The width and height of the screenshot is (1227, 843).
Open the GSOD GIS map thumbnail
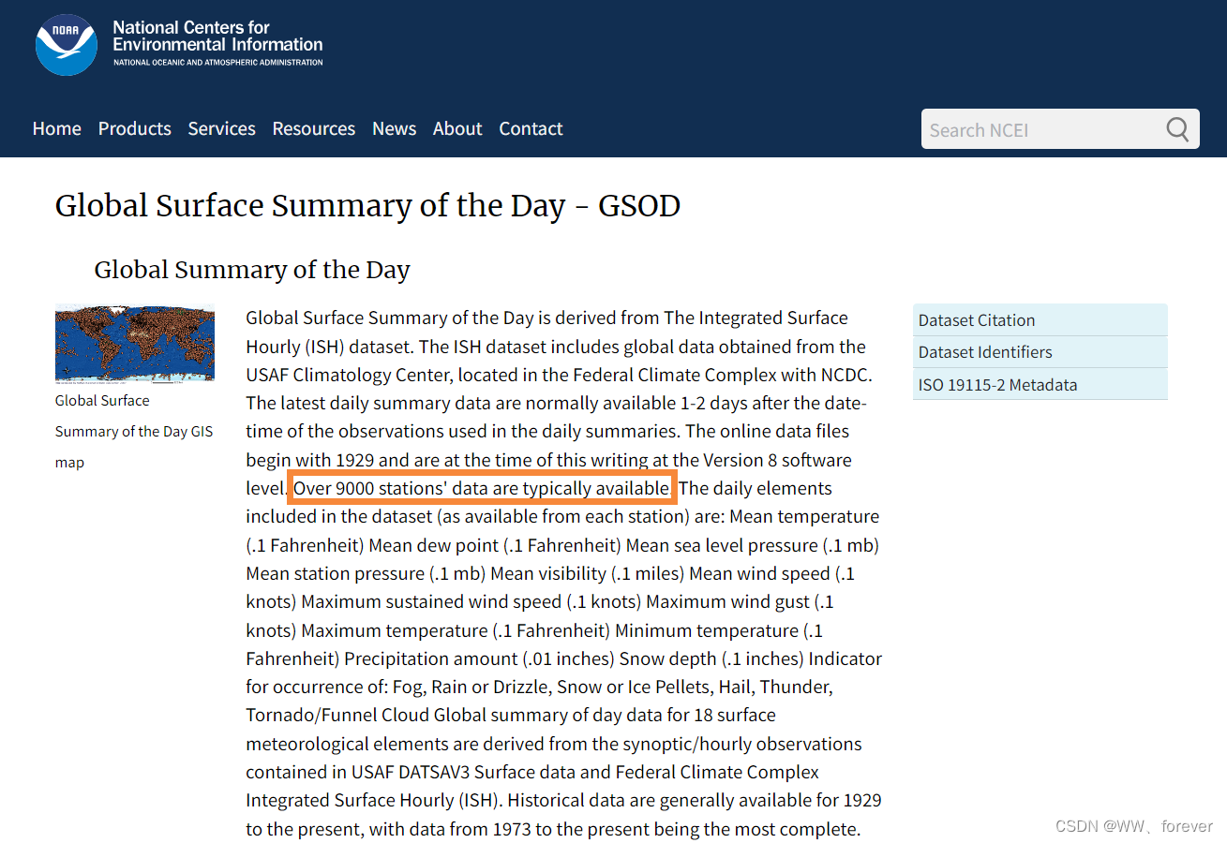tap(135, 344)
